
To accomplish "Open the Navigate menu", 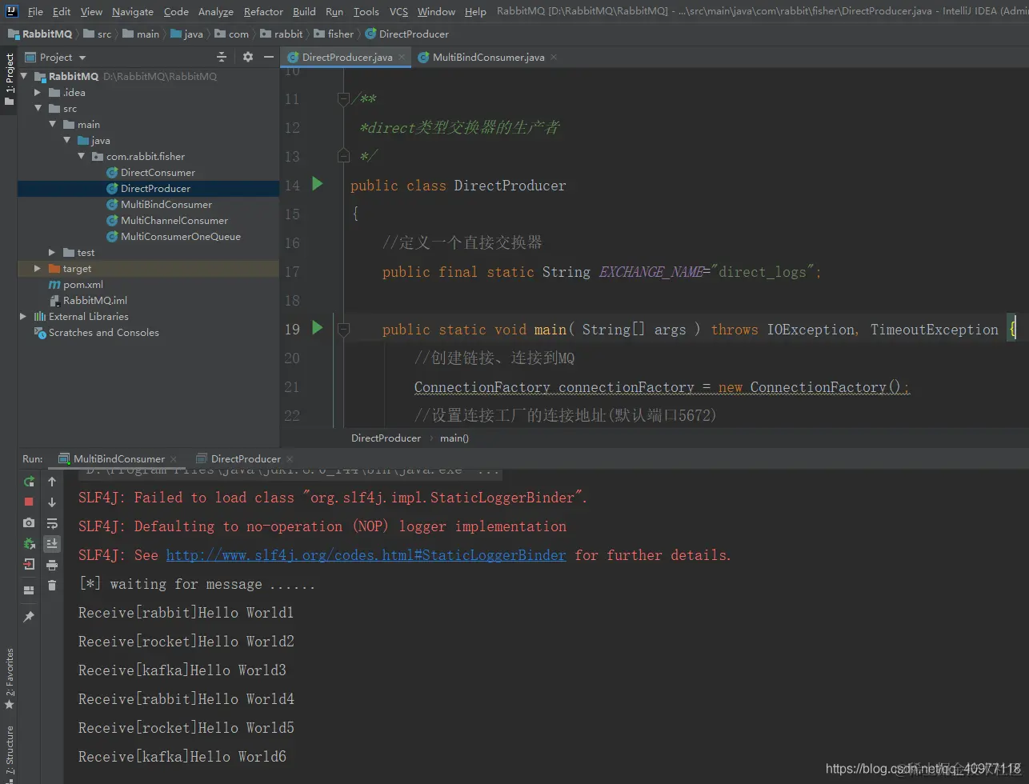I will coord(133,11).
